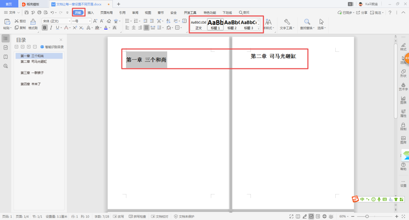Open the Shapes (形状) panel on right sidebar
The image size is (409, 220).
coord(403,73)
